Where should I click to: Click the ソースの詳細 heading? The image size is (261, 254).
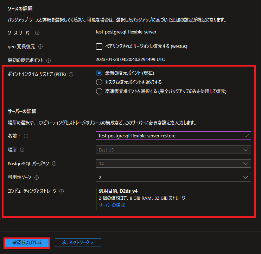tap(20, 8)
